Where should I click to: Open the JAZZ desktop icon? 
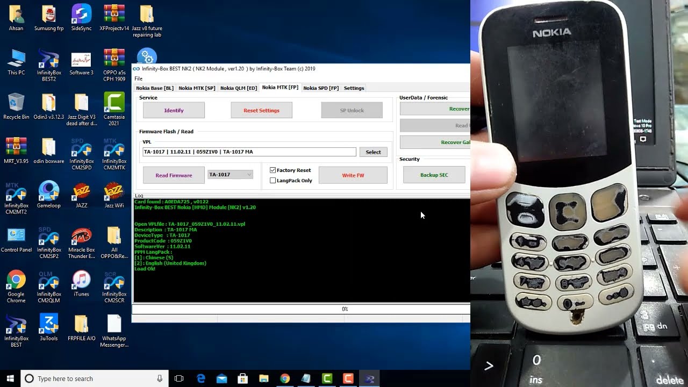point(81,194)
